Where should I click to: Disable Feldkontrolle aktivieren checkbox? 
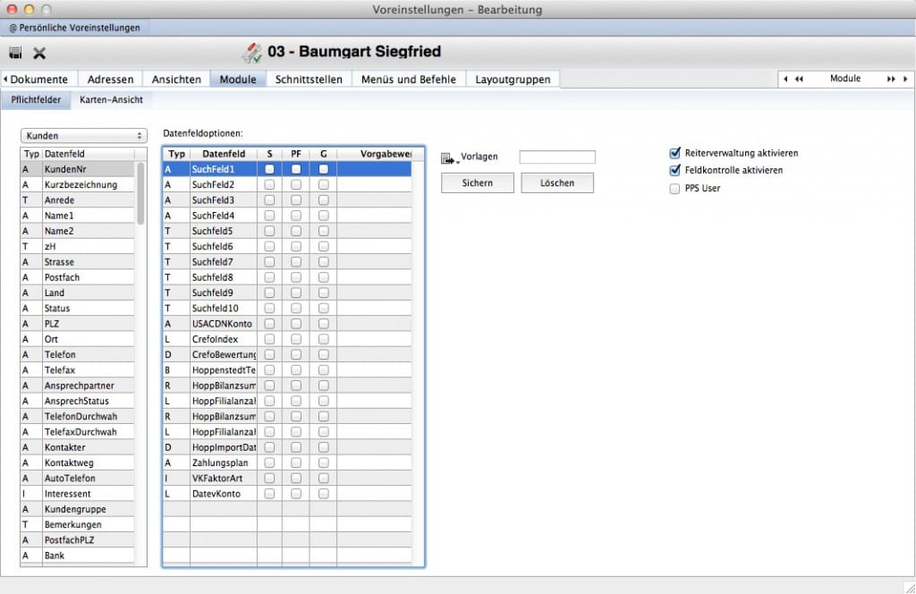[x=674, y=170]
